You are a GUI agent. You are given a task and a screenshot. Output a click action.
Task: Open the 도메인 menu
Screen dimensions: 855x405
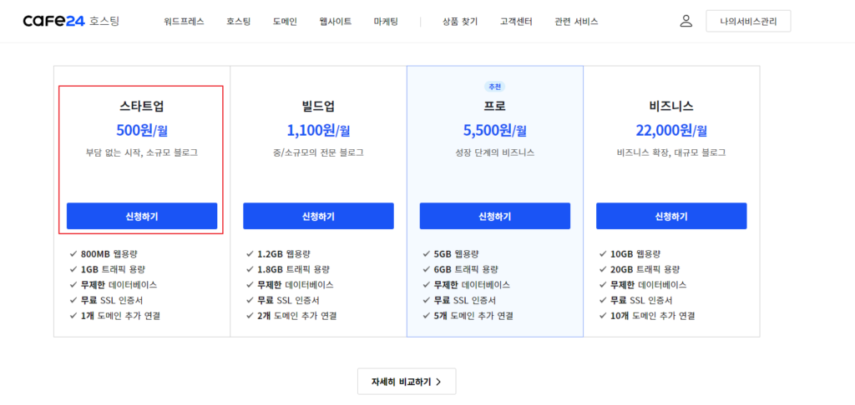pyautogui.click(x=286, y=22)
